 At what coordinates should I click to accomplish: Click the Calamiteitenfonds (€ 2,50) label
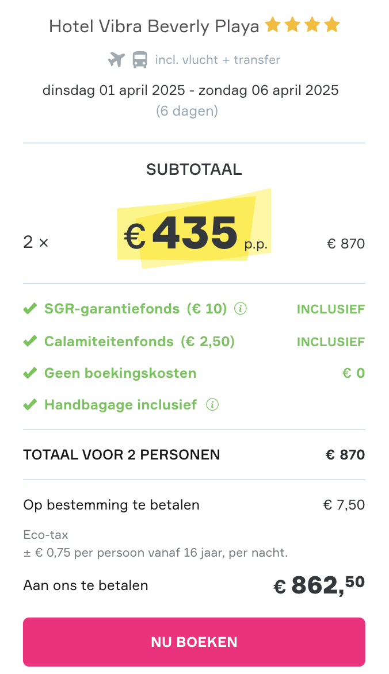tap(139, 341)
